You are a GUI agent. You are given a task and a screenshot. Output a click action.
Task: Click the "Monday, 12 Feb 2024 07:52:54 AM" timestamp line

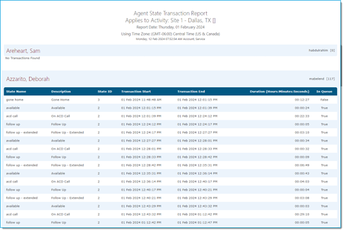click(170, 39)
